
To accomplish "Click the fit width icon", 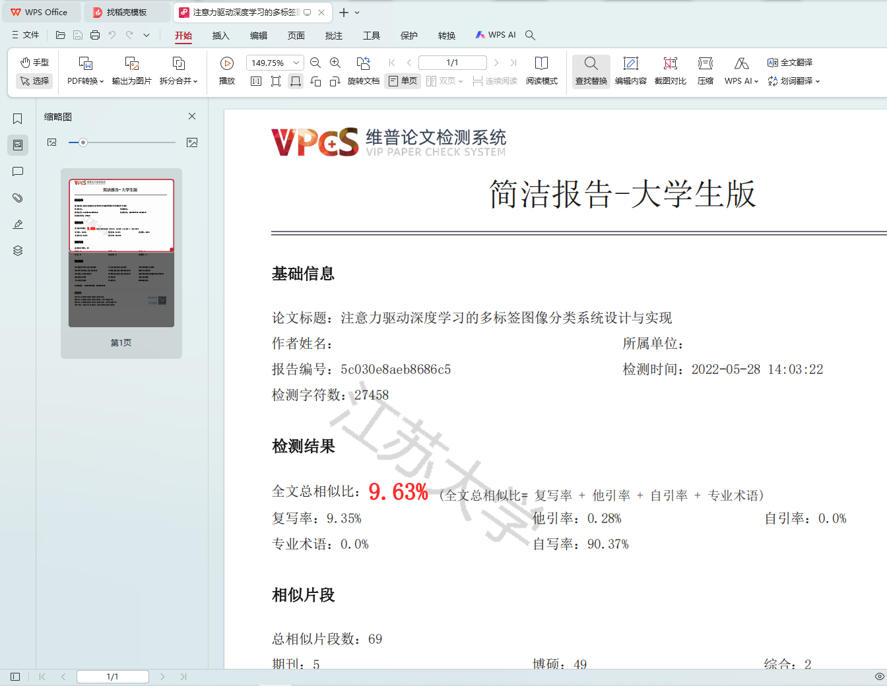I will (296, 81).
